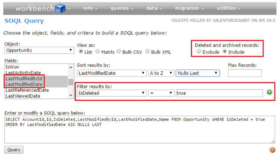The height and width of the screenshot is (160, 279).
Task: Expand the sort field LastModifiedDate dropdown
Action: 112,73
